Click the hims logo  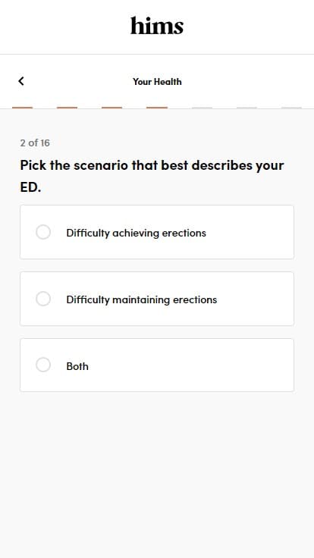[x=157, y=26]
